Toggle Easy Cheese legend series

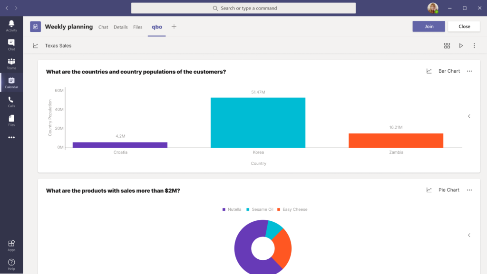point(292,209)
